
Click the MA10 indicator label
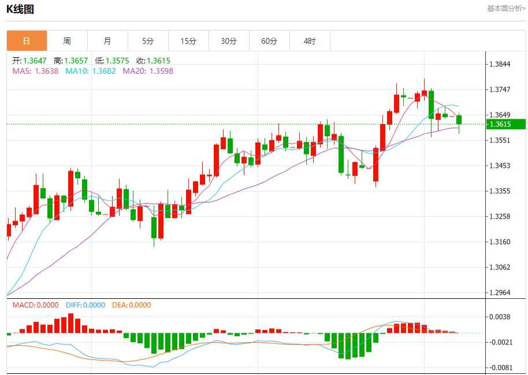91,71
